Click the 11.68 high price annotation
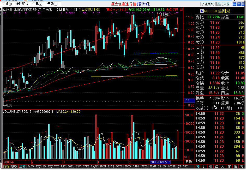Viewport: 247px width, 170px height. (165, 15)
